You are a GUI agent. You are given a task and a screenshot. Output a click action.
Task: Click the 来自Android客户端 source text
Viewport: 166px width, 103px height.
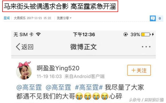tap(84, 76)
